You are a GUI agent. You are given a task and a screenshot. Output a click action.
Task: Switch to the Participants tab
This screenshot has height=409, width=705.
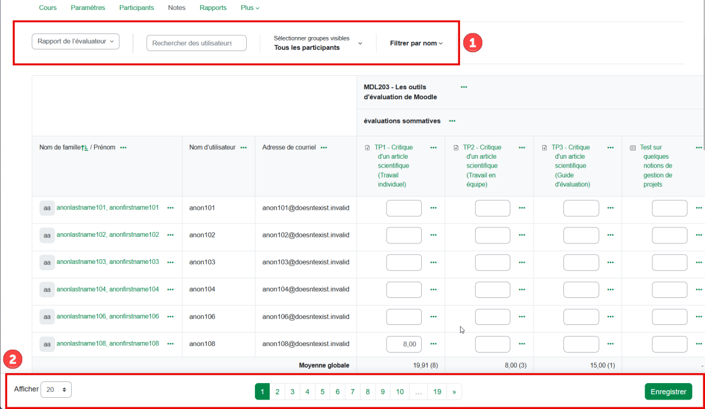pyautogui.click(x=136, y=8)
